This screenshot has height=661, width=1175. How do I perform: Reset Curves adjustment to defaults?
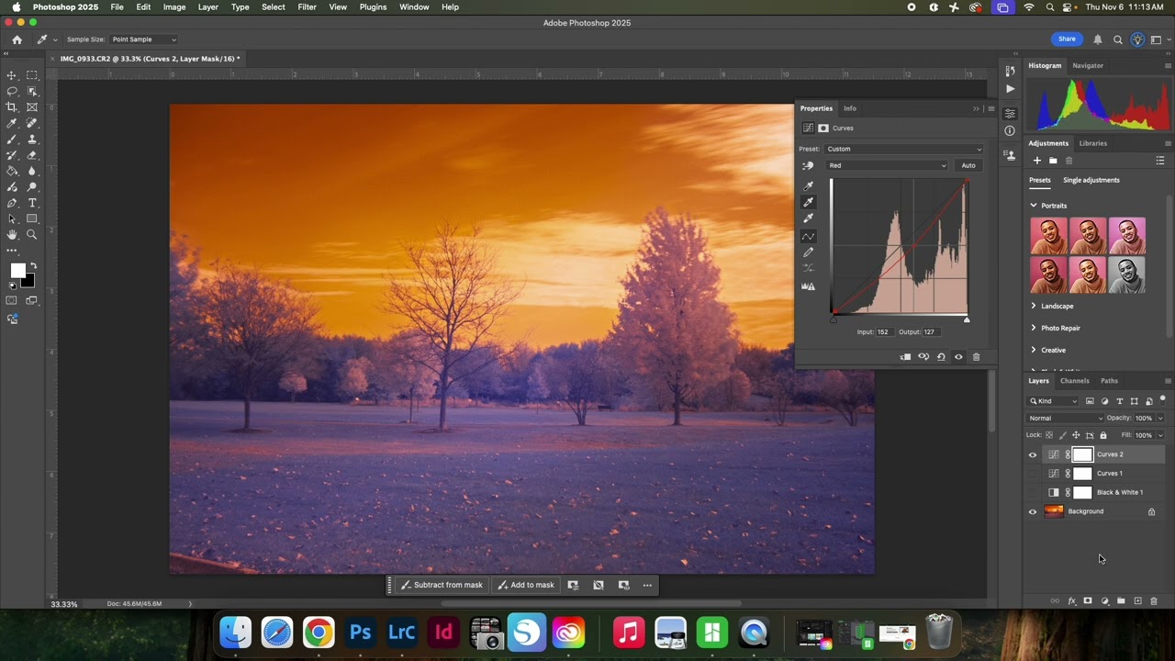pyautogui.click(x=941, y=357)
